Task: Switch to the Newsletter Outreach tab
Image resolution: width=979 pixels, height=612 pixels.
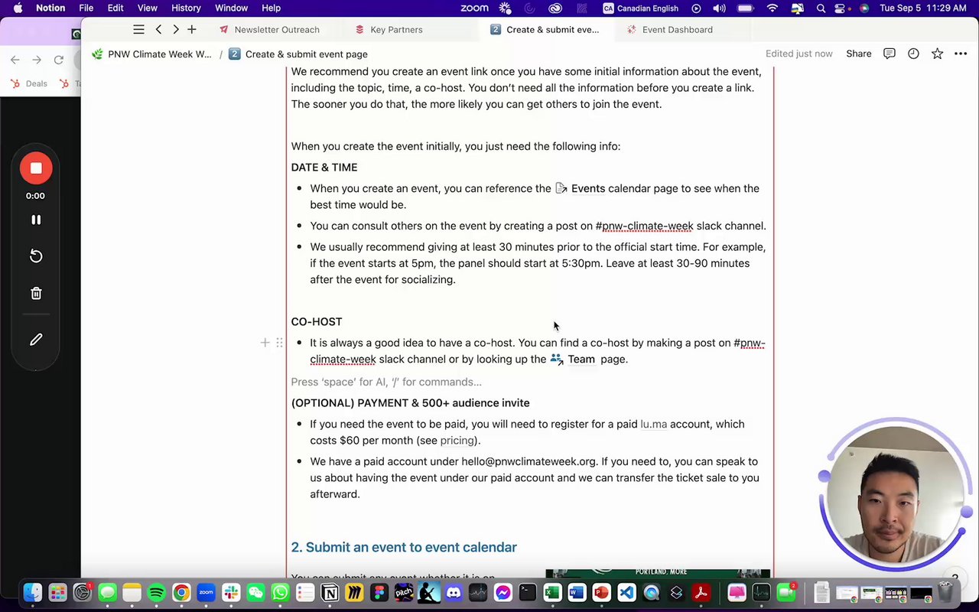Action: tap(269, 30)
